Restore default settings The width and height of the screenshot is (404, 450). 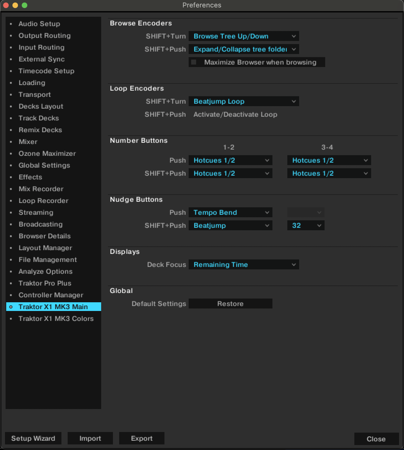[x=230, y=304]
